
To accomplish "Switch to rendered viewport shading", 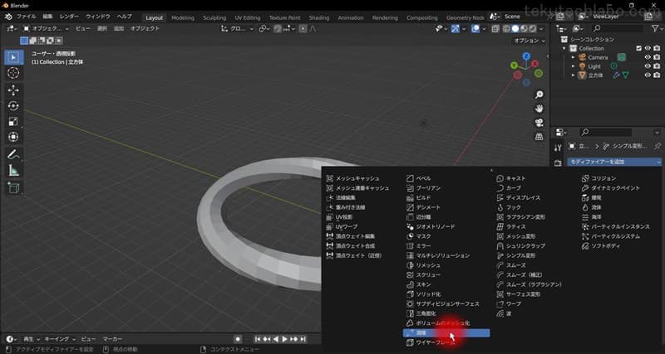I will (532, 29).
